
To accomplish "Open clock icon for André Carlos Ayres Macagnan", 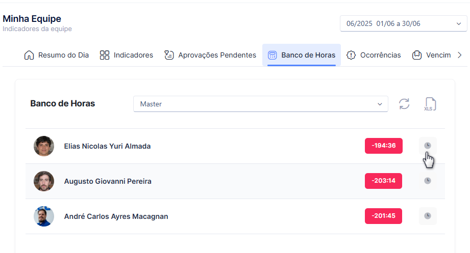I will tap(428, 216).
